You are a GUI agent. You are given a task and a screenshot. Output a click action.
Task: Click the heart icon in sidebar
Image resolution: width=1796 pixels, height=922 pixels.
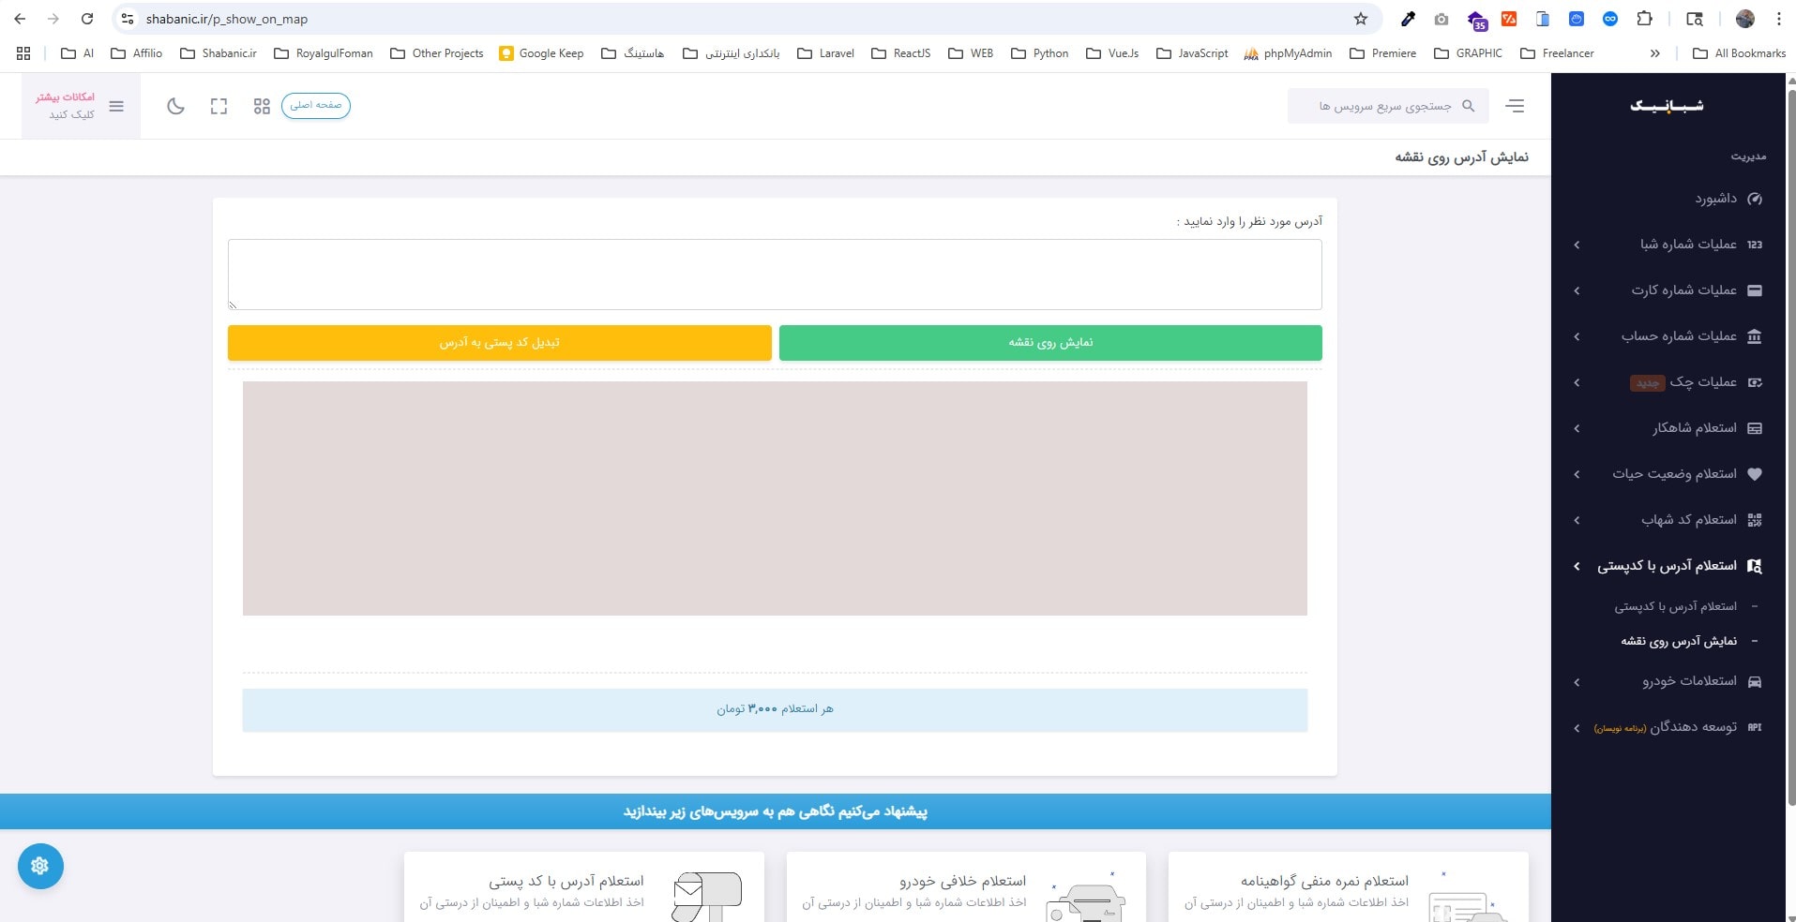[x=1755, y=474]
